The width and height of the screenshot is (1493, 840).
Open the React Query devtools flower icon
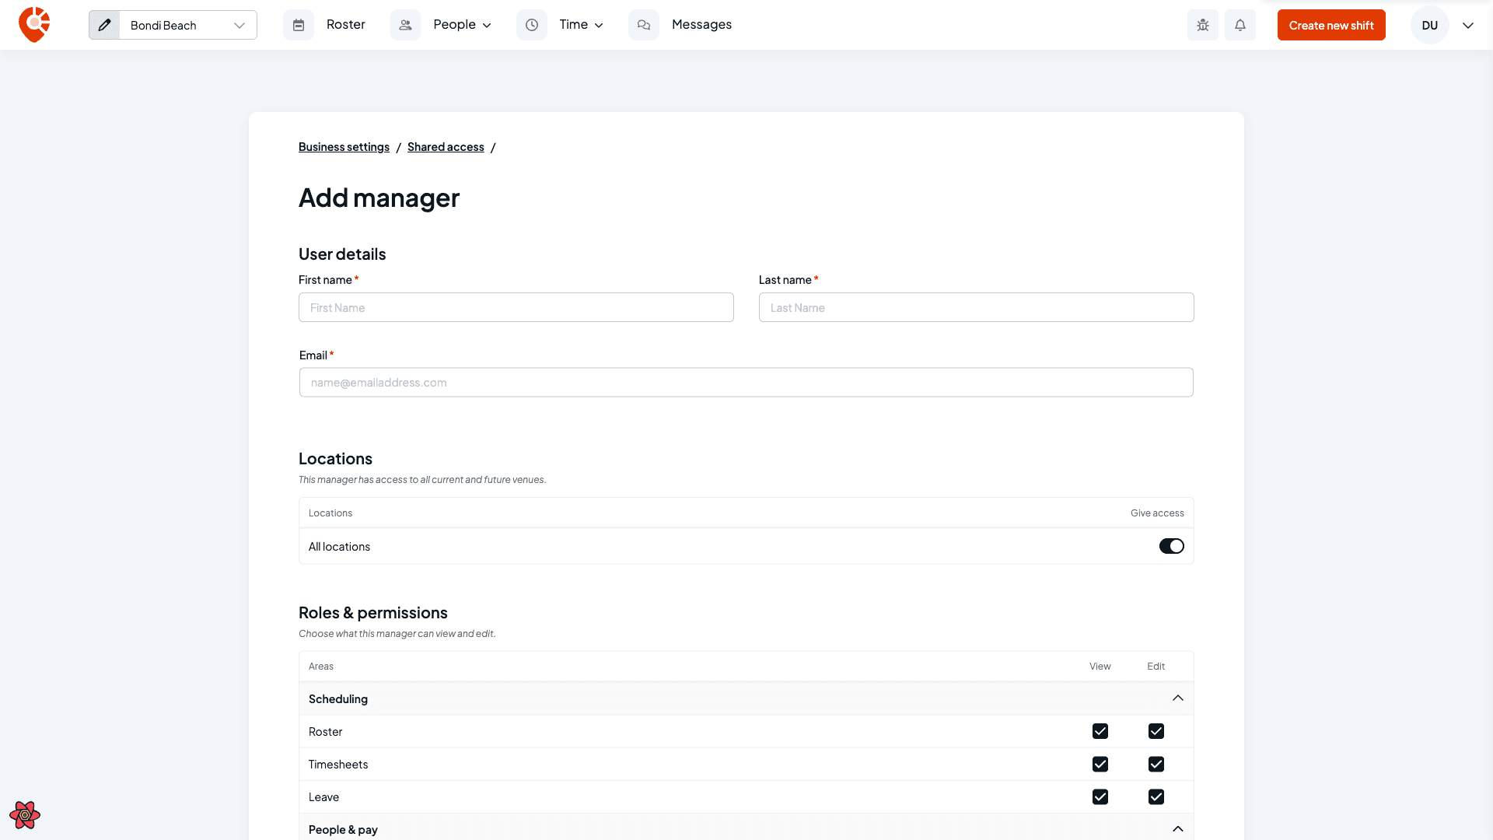pyautogui.click(x=25, y=815)
